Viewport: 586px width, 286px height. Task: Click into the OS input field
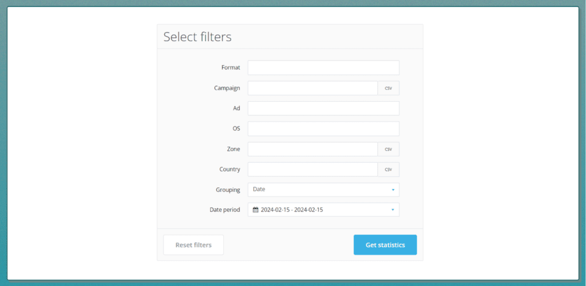(x=323, y=129)
